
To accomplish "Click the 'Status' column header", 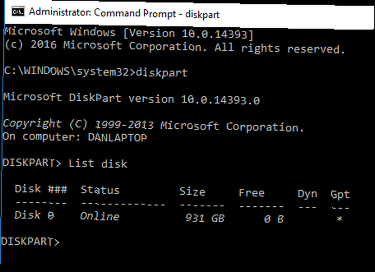I will tap(100, 190).
